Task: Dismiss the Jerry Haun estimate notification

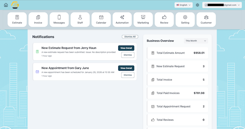Action: (128, 55)
